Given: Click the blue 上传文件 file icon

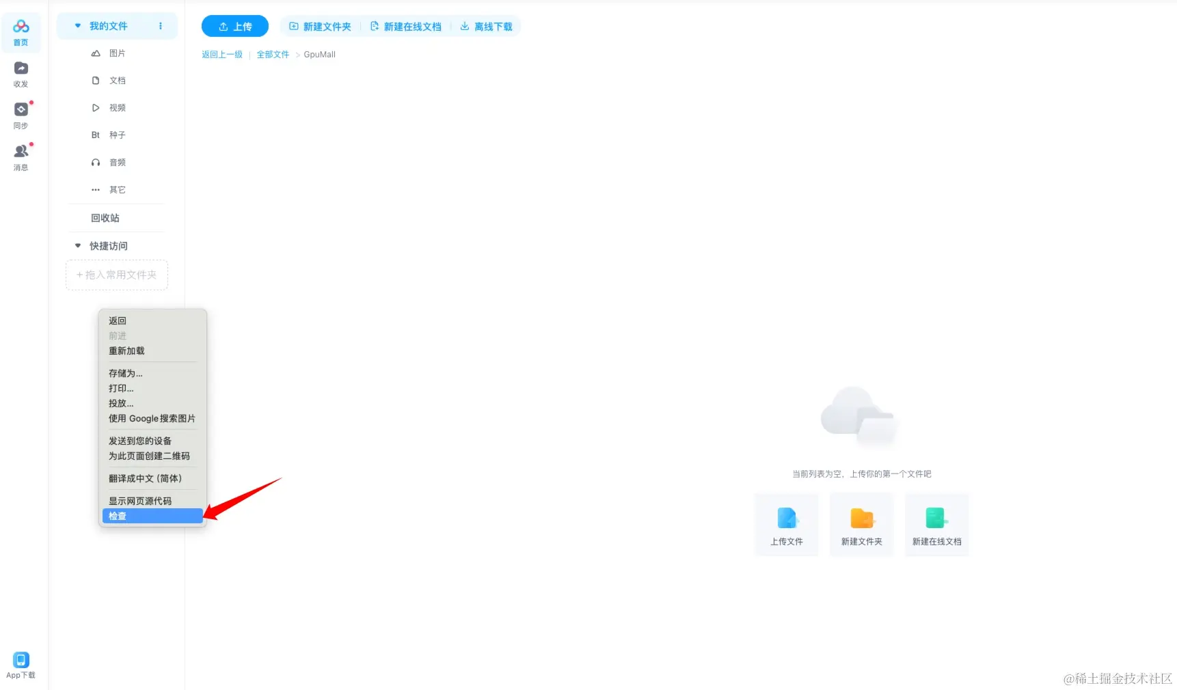Looking at the screenshot, I should tap(787, 518).
